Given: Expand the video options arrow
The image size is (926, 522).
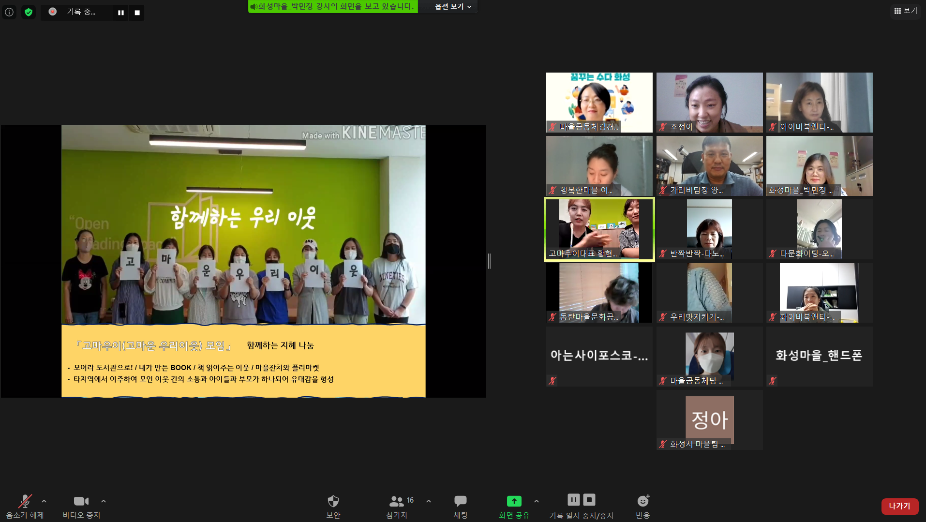Looking at the screenshot, I should [104, 501].
